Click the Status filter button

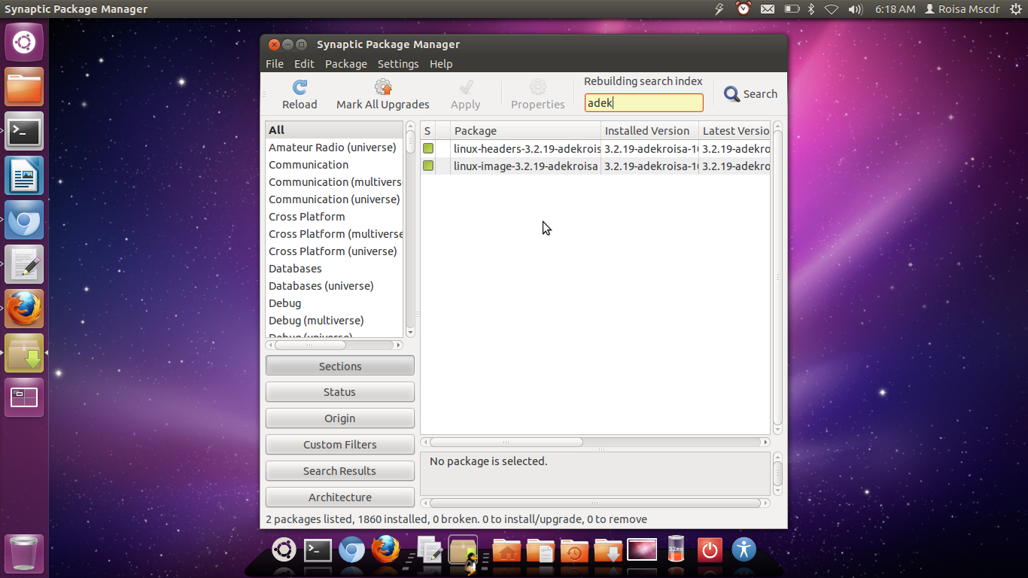(x=340, y=392)
